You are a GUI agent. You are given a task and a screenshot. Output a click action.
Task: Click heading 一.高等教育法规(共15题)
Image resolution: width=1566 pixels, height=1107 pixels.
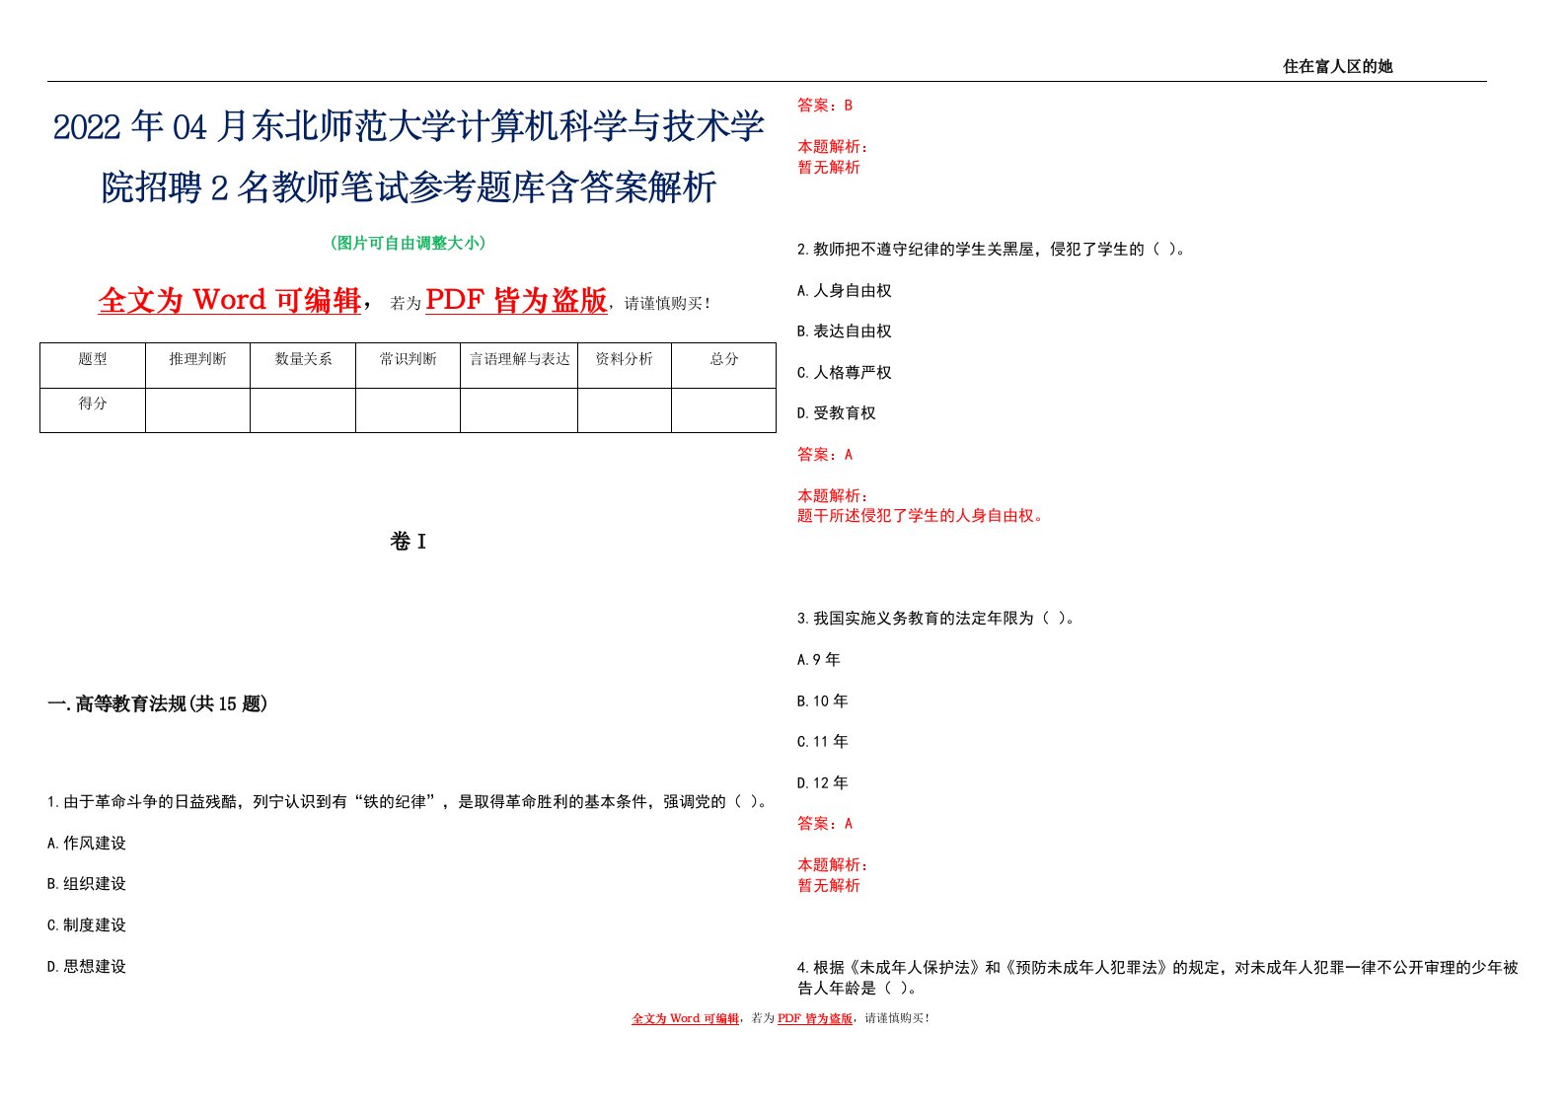click(158, 703)
